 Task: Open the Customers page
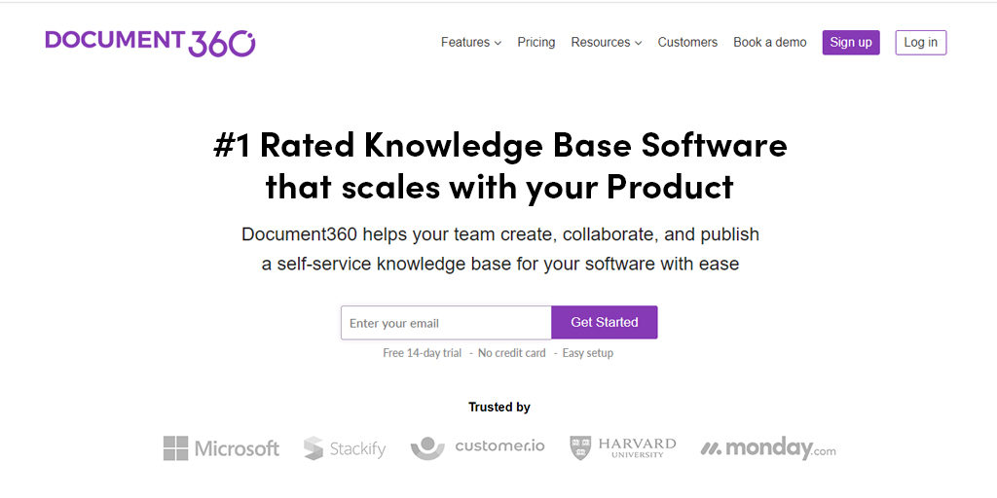click(687, 43)
